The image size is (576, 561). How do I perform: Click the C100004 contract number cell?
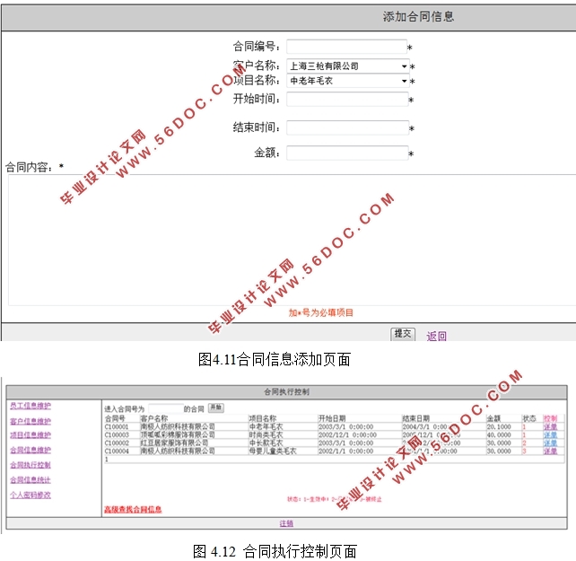[117, 451]
